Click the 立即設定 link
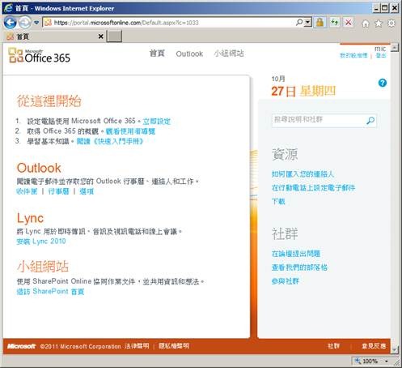 point(157,122)
